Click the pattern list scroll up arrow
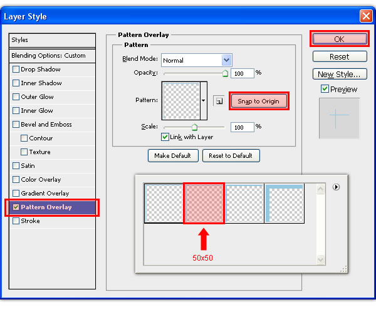This screenshot has width=376, height=312. pyautogui.click(x=320, y=189)
